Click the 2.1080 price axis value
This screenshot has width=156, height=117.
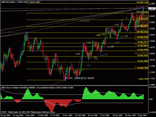[x=152, y=4]
